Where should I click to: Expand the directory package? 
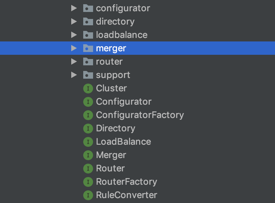[74, 21]
